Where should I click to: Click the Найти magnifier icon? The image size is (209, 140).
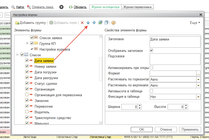pyautogui.click(x=13, y=7)
